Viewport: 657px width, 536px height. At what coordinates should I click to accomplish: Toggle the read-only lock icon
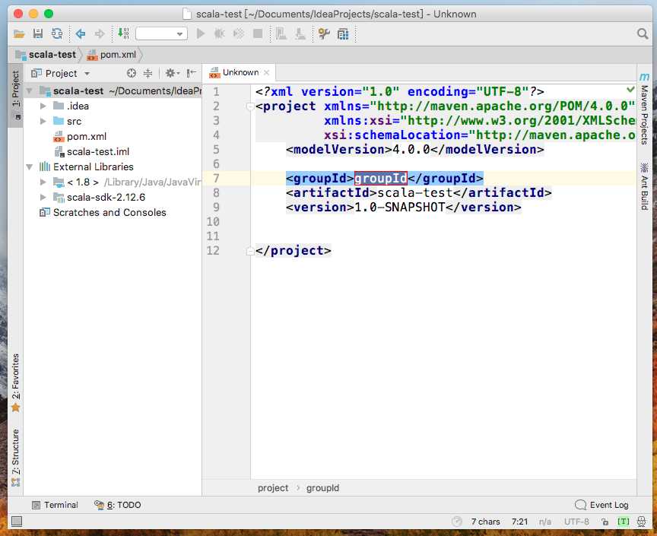605,522
